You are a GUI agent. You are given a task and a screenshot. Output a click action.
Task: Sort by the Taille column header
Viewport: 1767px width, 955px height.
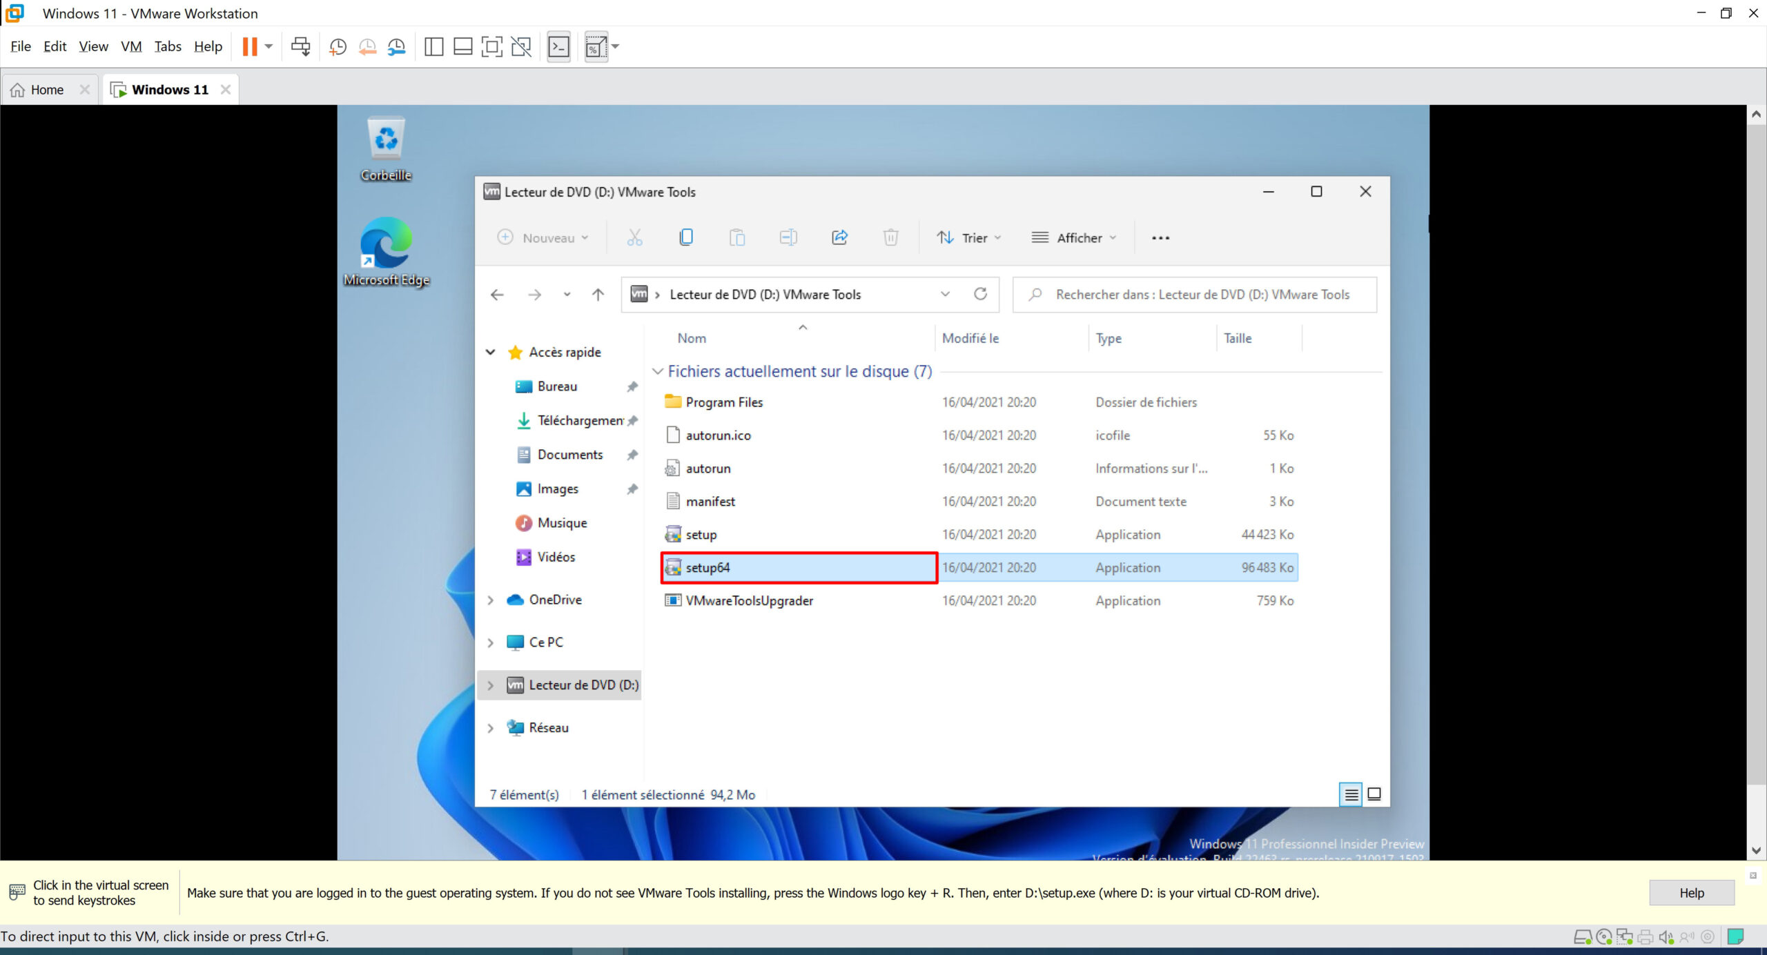pos(1238,338)
